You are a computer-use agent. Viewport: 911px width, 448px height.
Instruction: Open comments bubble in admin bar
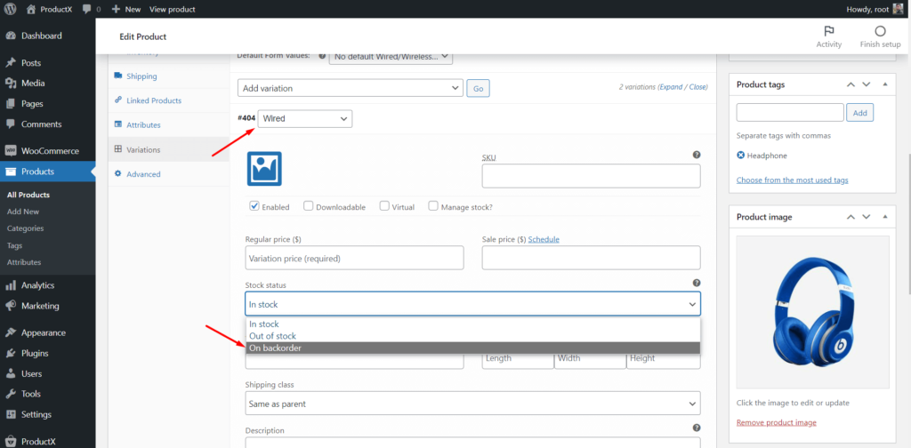pos(87,9)
